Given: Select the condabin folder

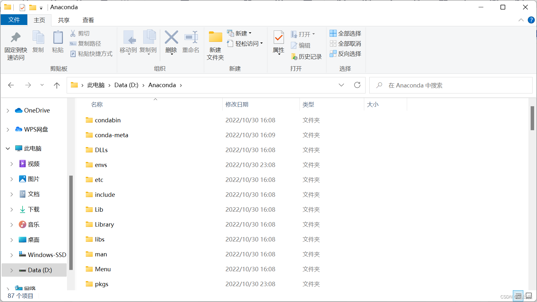Looking at the screenshot, I should [x=108, y=120].
